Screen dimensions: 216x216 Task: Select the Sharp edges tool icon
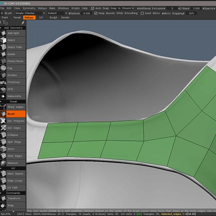(x=3, y=107)
